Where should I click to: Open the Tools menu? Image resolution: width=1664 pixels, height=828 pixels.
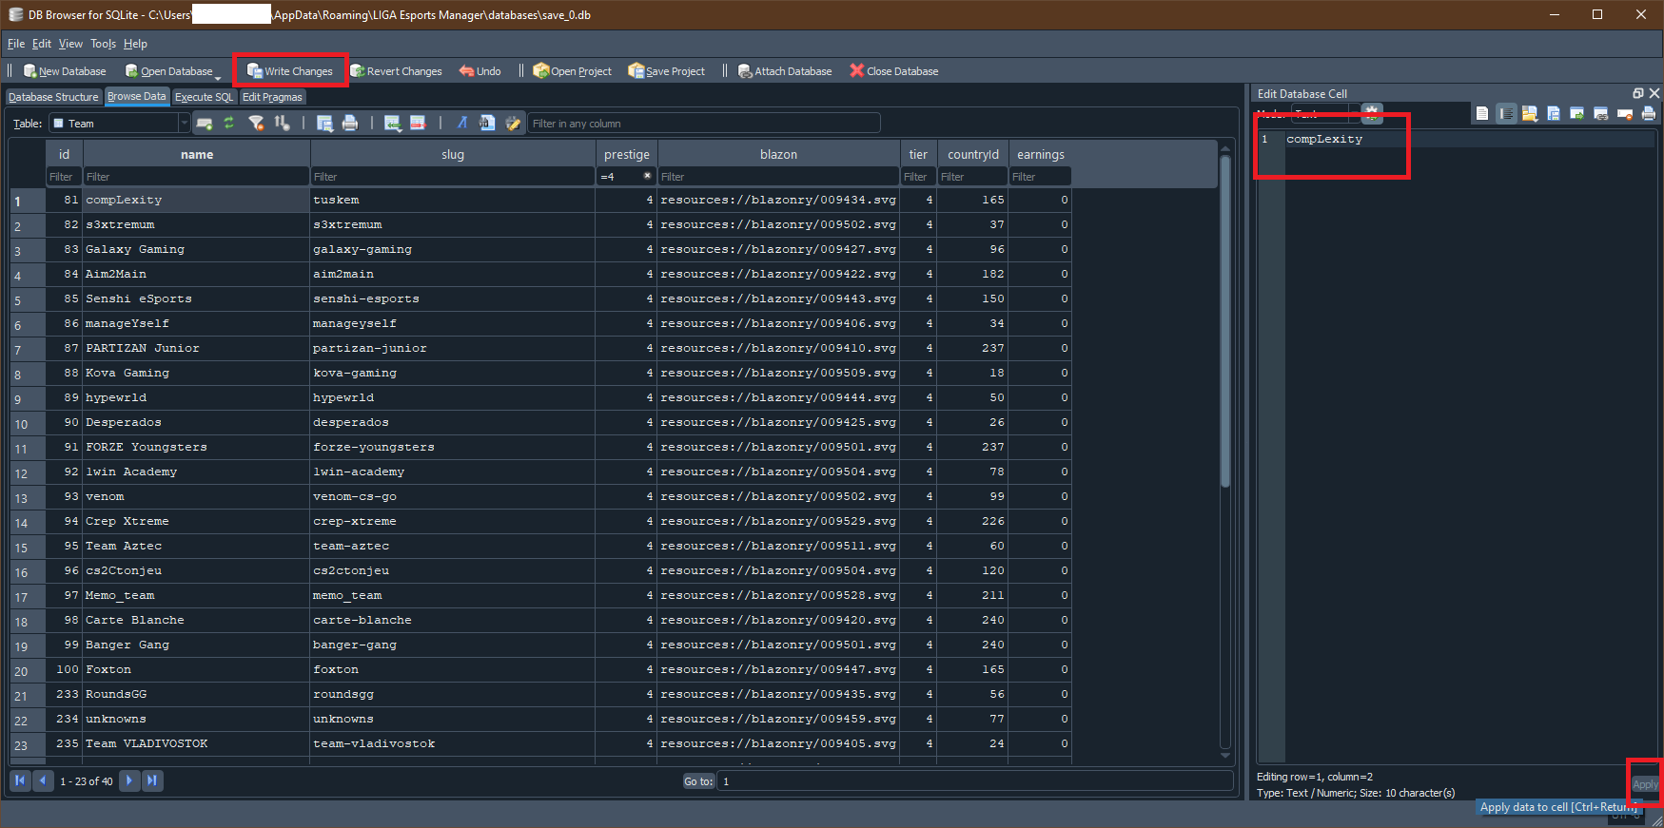103,44
